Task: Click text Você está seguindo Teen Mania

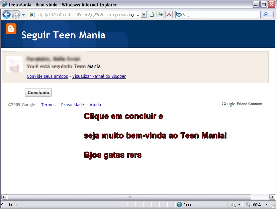Action: click(x=64, y=66)
